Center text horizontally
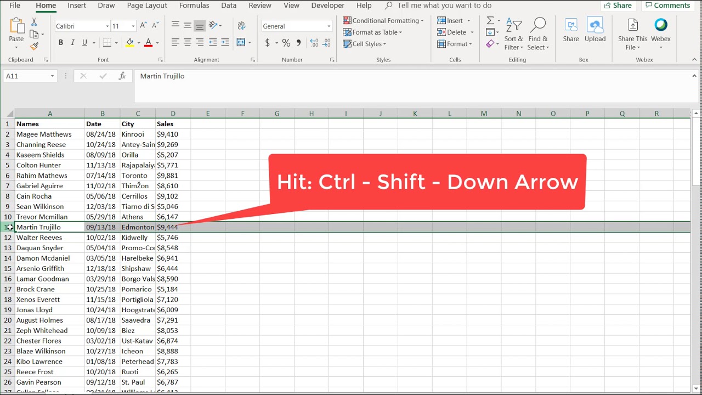The height and width of the screenshot is (395, 702). pos(188,43)
